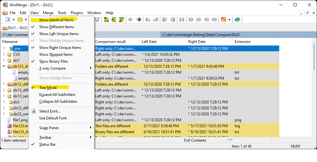Screen dimensions: 317x162
Task: Click the All Left toolbar icon
Action: point(172,19)
